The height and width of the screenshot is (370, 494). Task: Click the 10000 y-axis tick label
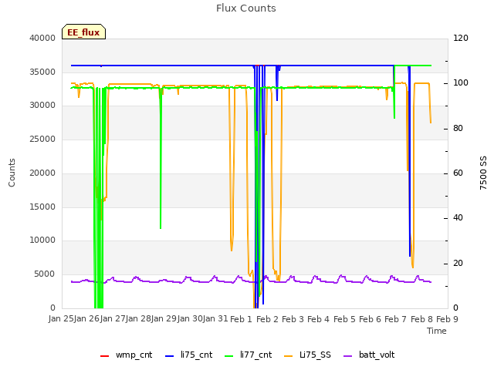[42, 240]
